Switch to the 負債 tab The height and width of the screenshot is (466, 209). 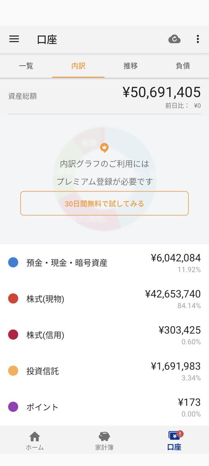coord(183,66)
